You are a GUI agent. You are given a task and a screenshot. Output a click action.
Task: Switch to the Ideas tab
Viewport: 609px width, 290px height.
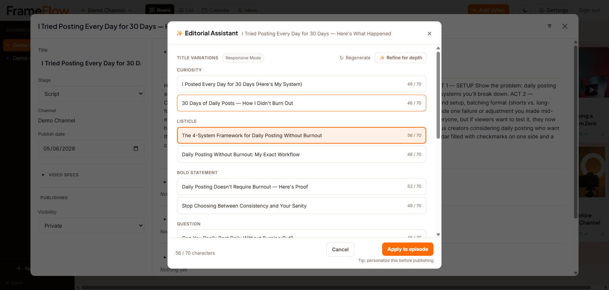tap(247, 10)
